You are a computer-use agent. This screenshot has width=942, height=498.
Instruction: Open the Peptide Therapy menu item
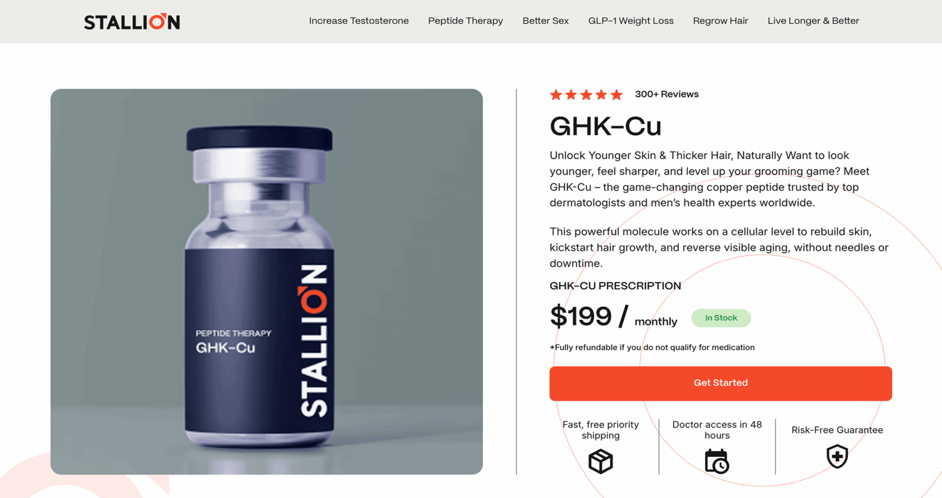click(x=465, y=21)
